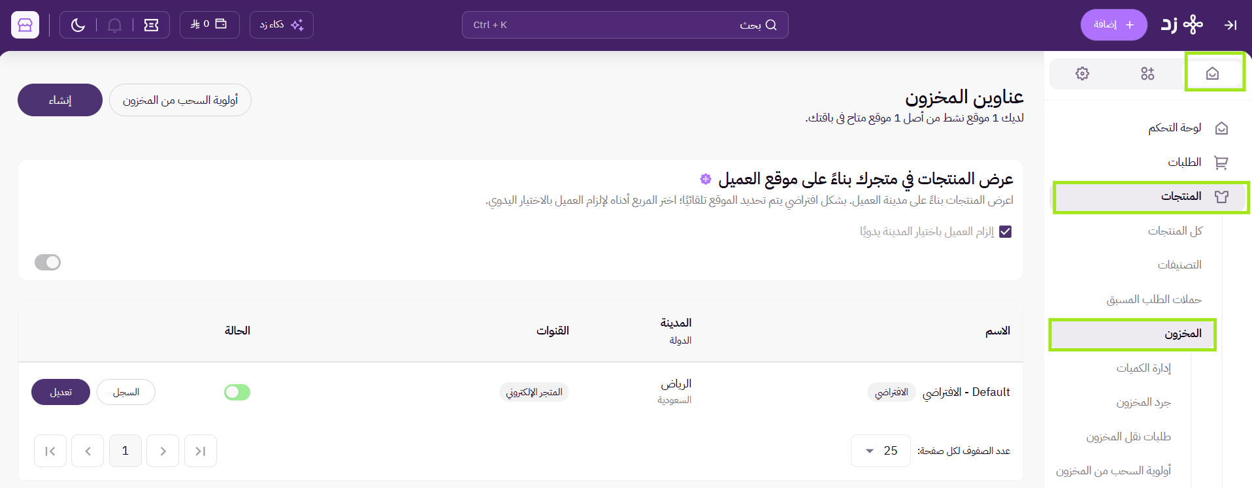Switch to dark mode with moon icon

coord(78,25)
